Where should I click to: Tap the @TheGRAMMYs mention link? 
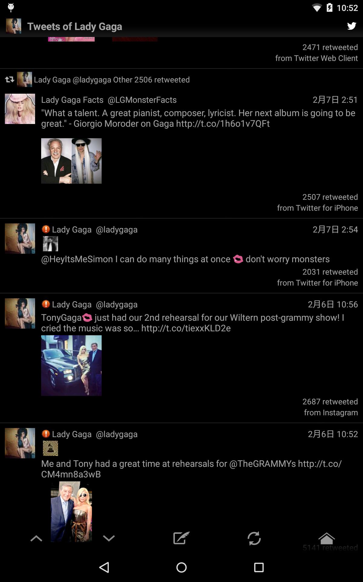pyautogui.click(x=263, y=464)
